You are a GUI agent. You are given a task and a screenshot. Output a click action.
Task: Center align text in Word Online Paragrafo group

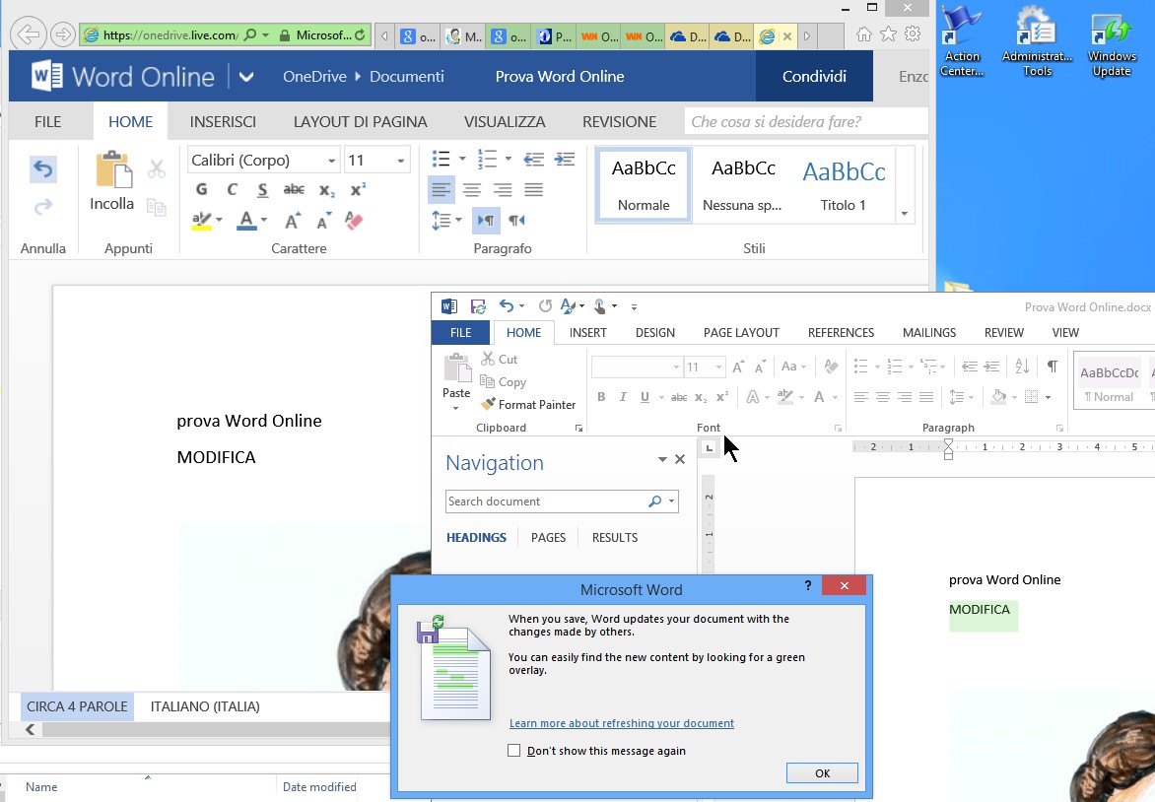[472, 189]
